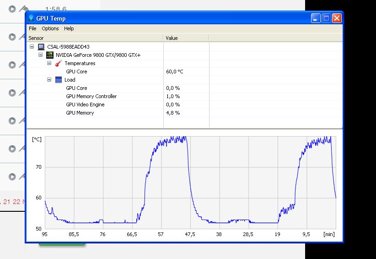Open the Options menu

tap(50, 28)
